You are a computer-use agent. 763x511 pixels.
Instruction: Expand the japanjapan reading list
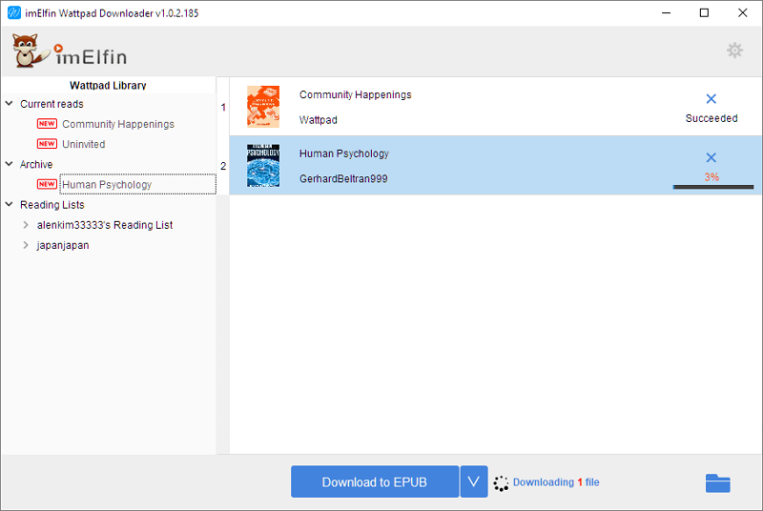(26, 245)
